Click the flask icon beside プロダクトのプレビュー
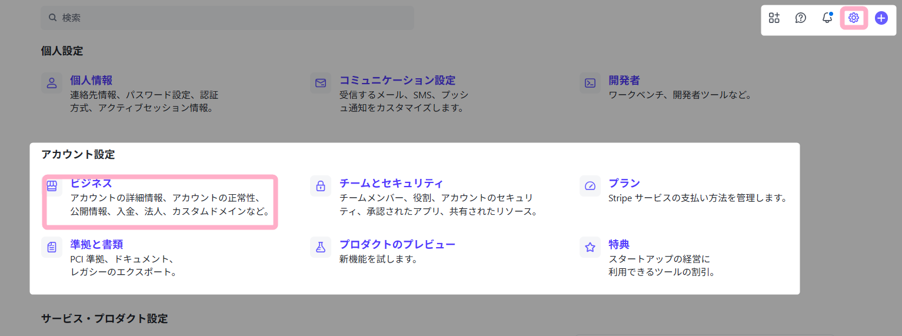 point(321,247)
